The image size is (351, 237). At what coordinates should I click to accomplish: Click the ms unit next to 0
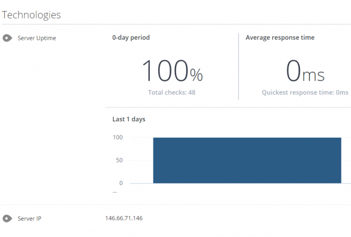(x=314, y=75)
